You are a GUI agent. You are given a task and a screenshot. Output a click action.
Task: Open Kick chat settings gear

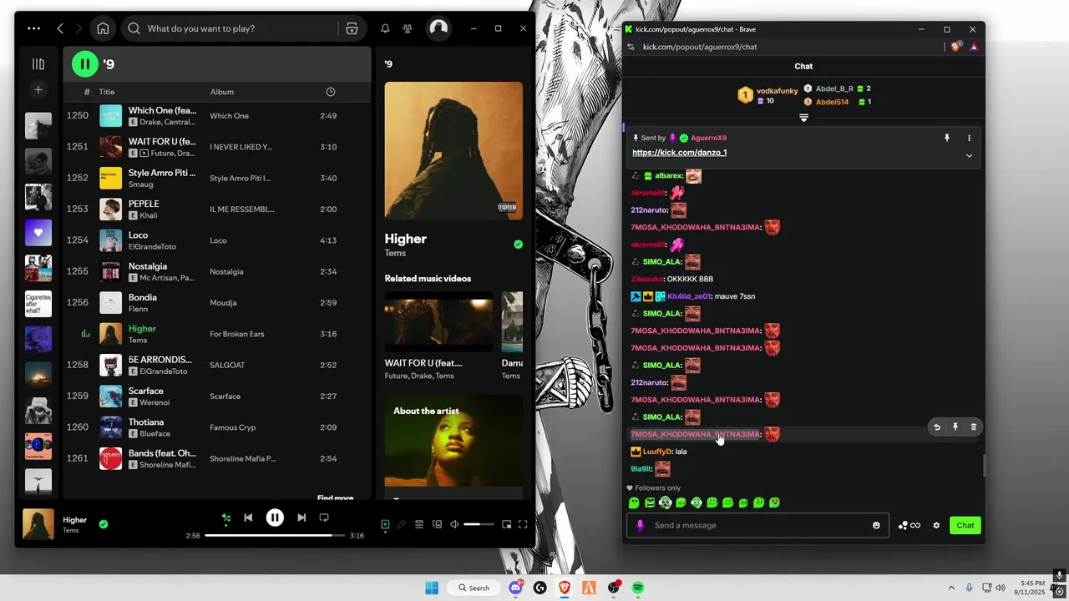[936, 525]
